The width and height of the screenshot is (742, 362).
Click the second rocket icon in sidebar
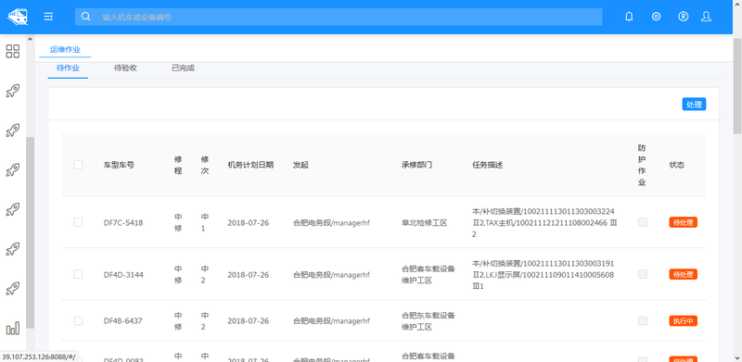pos(13,131)
